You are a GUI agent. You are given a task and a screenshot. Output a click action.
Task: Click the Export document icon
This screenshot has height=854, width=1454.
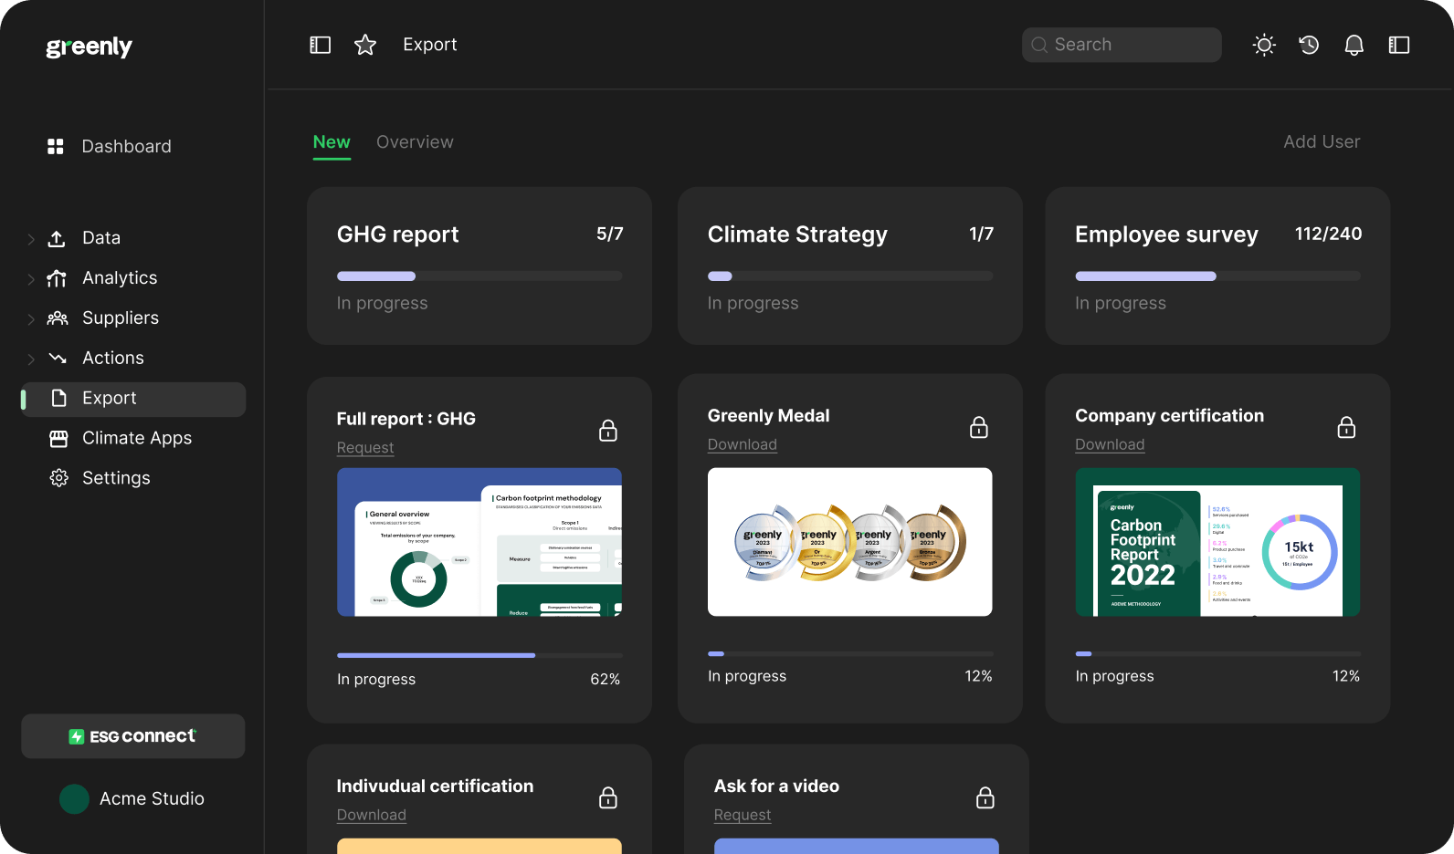(59, 398)
